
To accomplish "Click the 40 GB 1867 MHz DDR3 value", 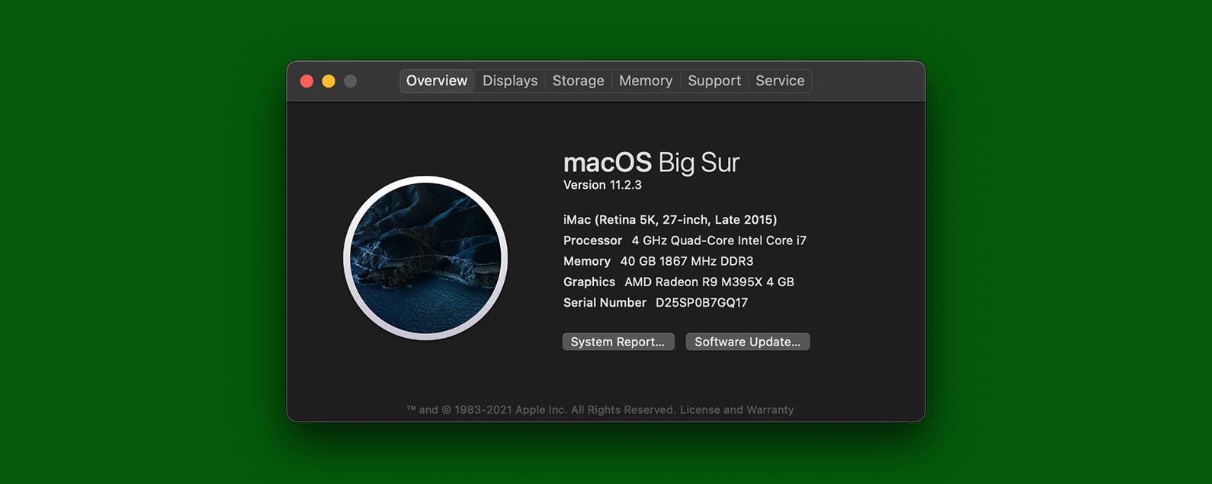I will tap(687, 261).
